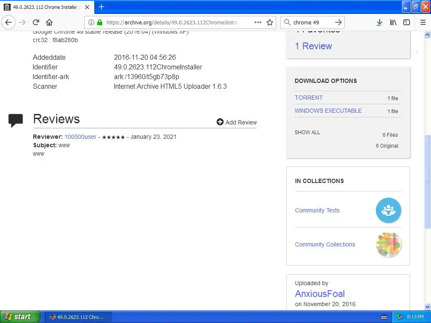Click the 8:13 PM taskbar clock
Image resolution: width=431 pixels, height=323 pixels.
pos(415,317)
